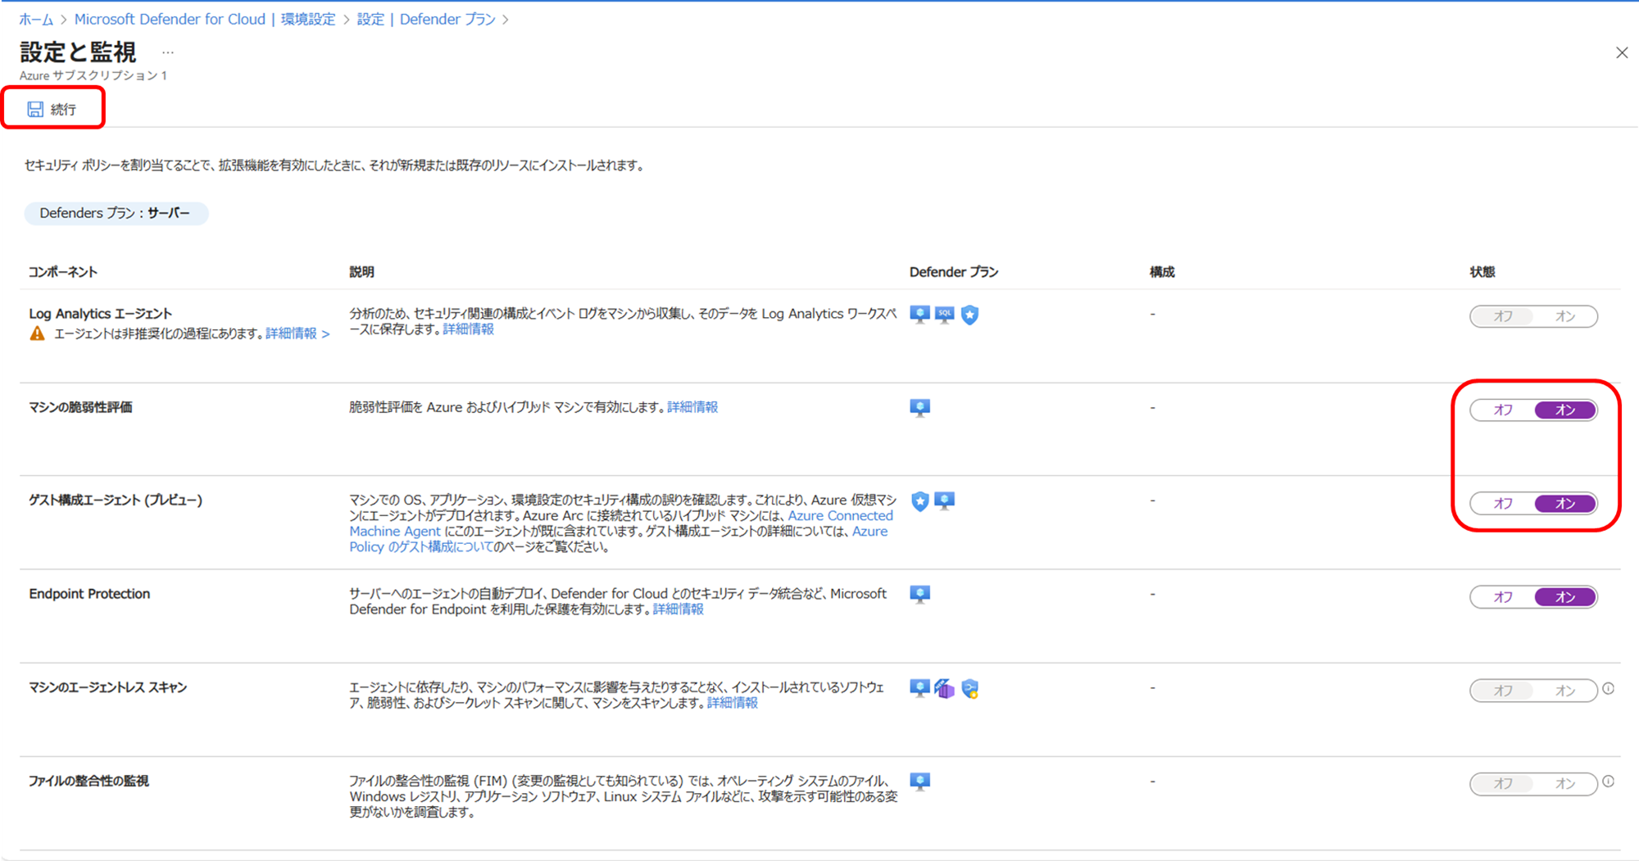Open 詳細情報 link for マシンの脆弱性評価

coord(692,407)
